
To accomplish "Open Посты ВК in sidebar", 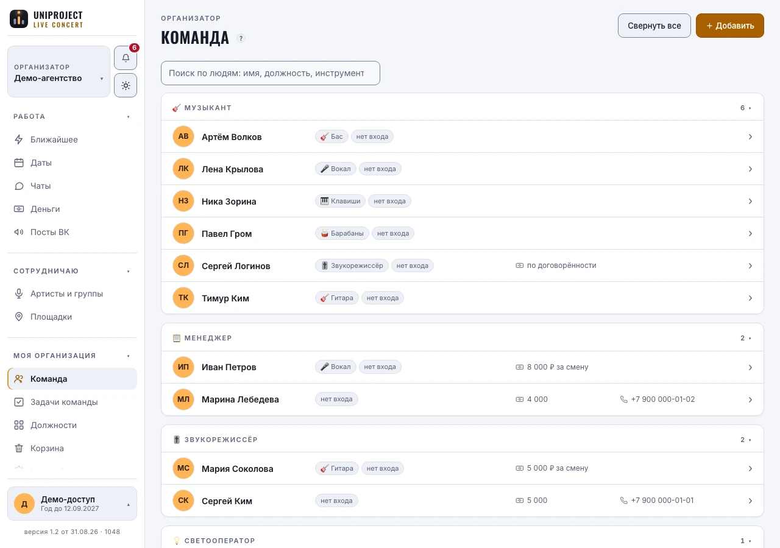I will pyautogui.click(x=72, y=232).
